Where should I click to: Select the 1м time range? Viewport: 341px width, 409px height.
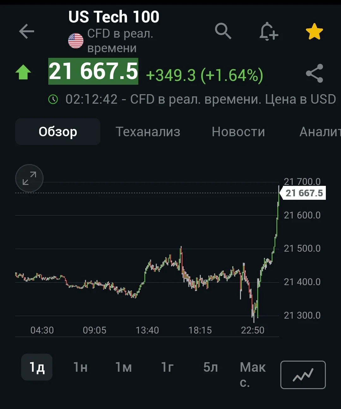[123, 367]
